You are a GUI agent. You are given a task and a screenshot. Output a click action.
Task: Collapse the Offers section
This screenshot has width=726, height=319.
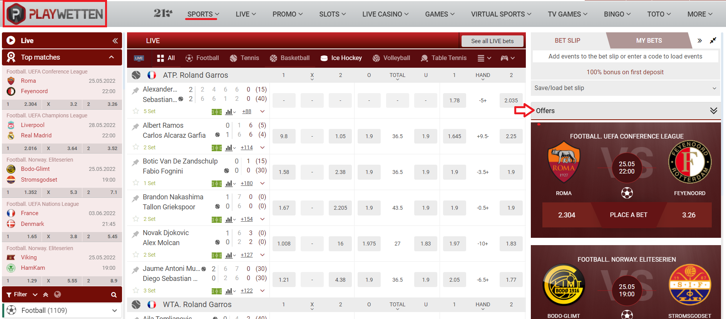pyautogui.click(x=713, y=111)
